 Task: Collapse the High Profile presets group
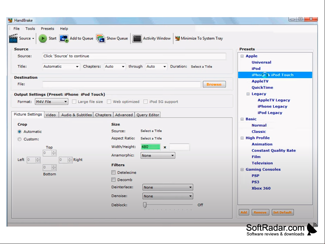[x=242, y=138]
